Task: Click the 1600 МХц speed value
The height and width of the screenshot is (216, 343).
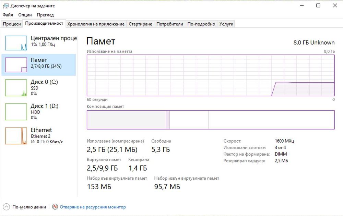Action: [x=284, y=141]
